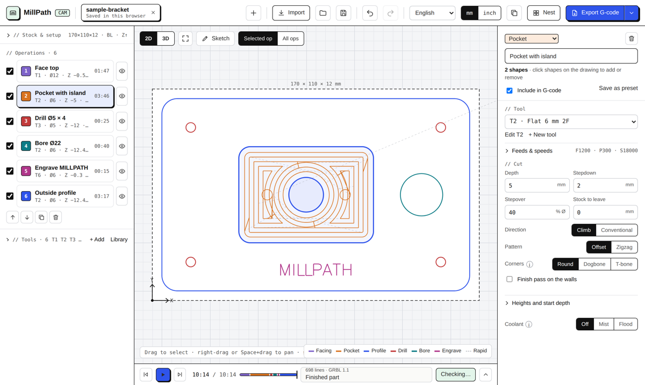The height and width of the screenshot is (385, 645).
Task: Choose Dogbone corners
Action: (594, 264)
